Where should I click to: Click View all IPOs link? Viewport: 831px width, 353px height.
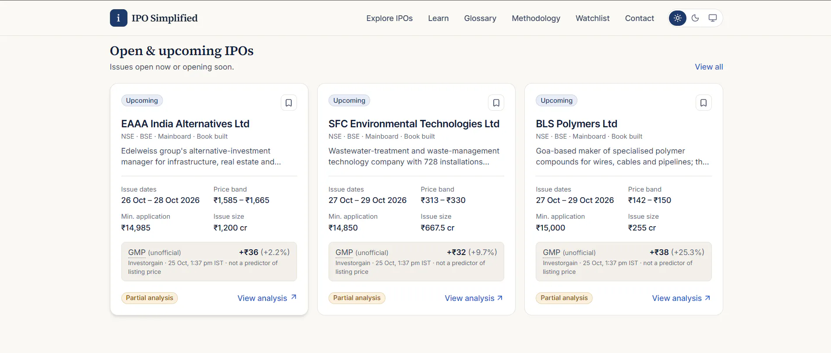tap(709, 67)
